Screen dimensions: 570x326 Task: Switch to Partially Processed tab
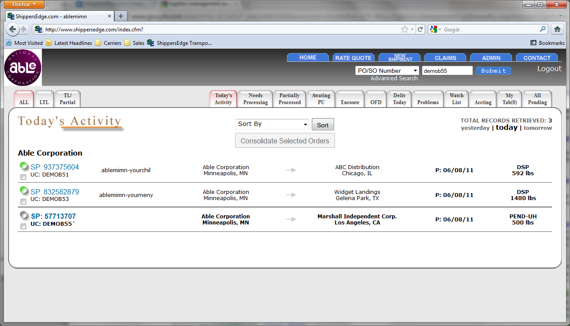290,99
